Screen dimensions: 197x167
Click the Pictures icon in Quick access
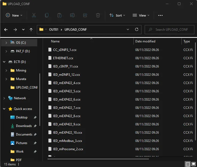coord(13,143)
